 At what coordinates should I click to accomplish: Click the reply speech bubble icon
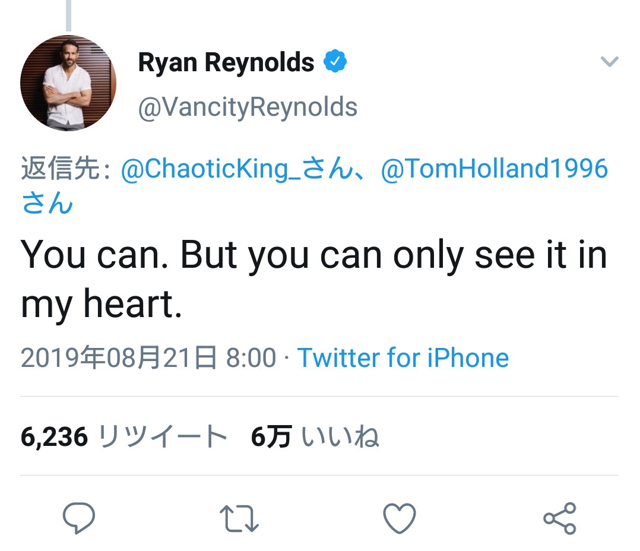79,518
